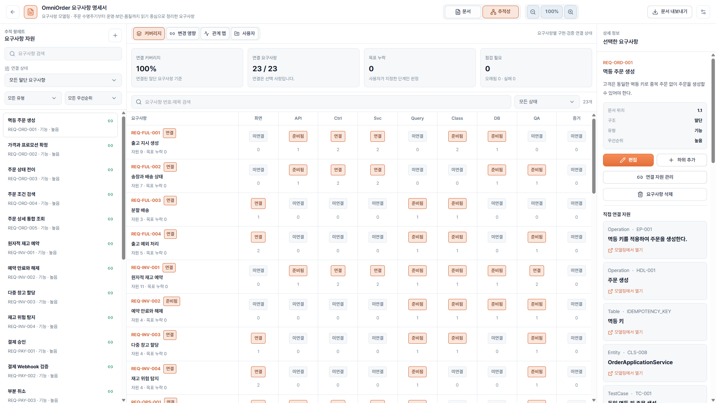
Task: Open the 모든 상태 filter dropdown
Action: click(x=547, y=102)
